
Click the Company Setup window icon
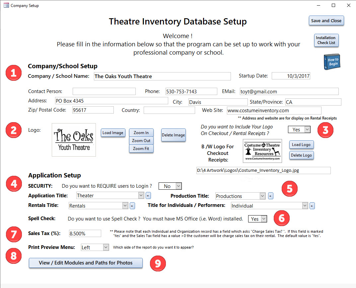click(6, 5)
